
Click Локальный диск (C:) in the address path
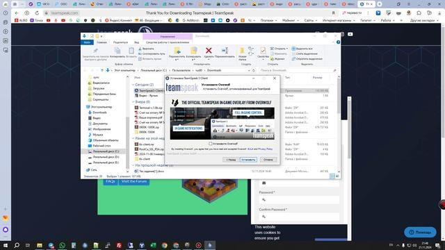click(154, 70)
